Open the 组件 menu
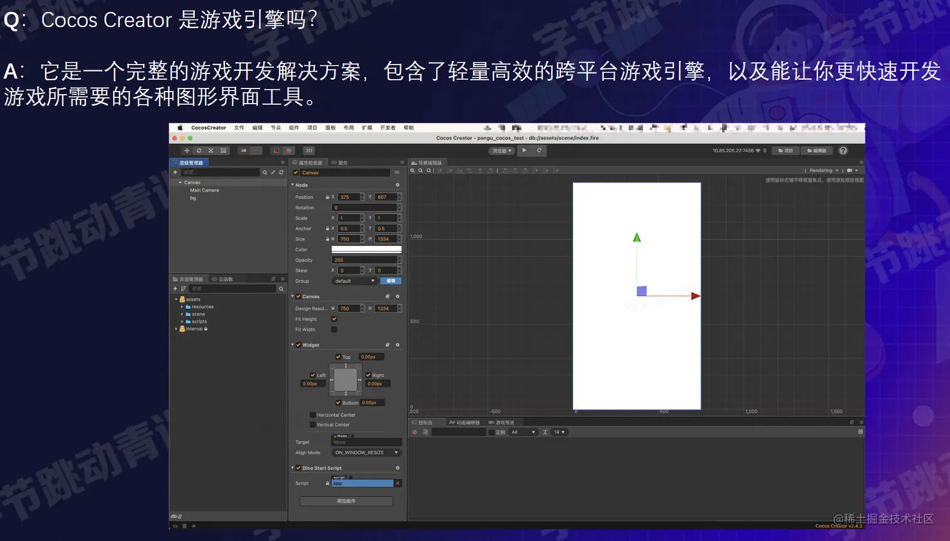 pyautogui.click(x=294, y=127)
